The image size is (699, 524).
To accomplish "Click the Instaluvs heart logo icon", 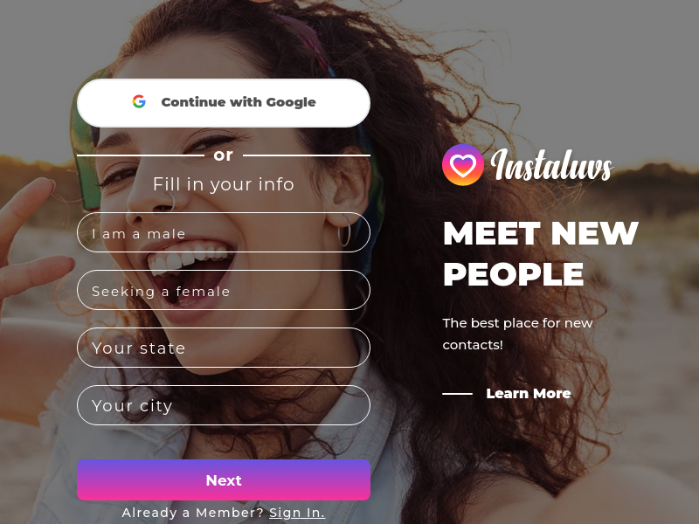I will click(463, 165).
